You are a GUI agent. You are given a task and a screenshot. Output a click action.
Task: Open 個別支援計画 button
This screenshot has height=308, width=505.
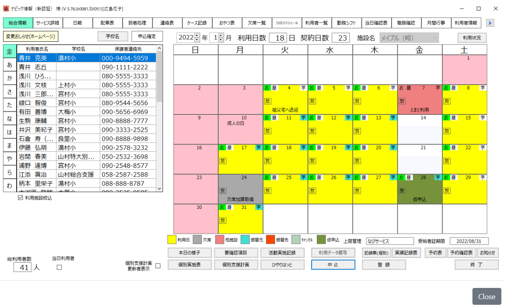(x=236, y=265)
